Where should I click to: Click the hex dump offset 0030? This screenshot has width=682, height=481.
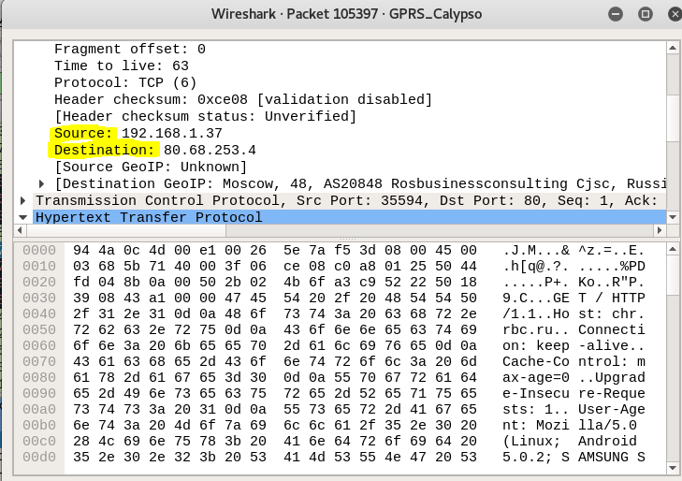pos(39,299)
